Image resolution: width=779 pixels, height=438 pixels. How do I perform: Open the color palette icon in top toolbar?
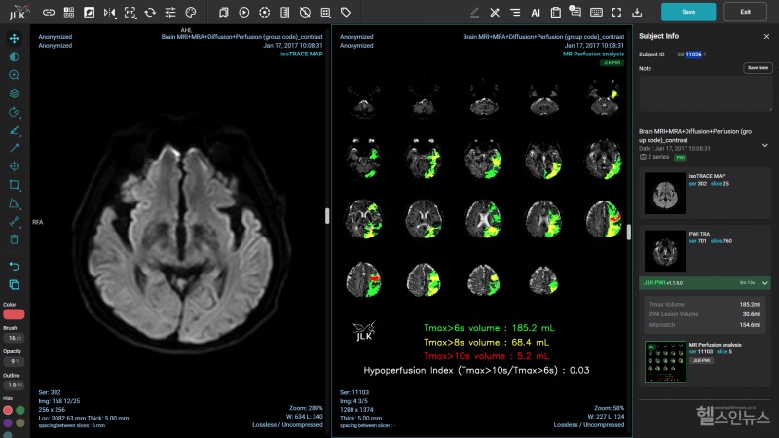click(x=190, y=13)
